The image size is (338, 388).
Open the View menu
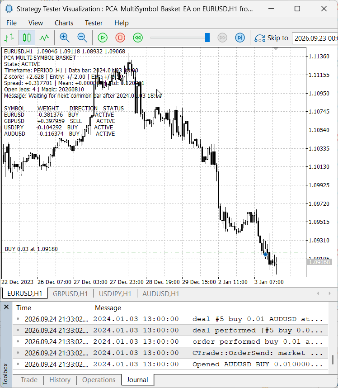36,23
